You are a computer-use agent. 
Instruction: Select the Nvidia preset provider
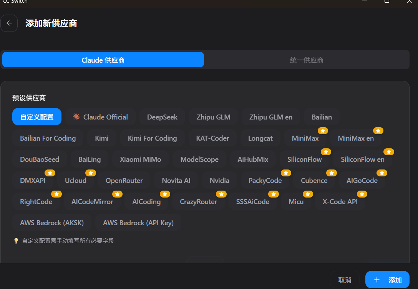pos(219,181)
